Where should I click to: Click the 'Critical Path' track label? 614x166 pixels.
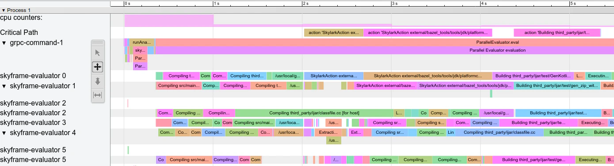click(x=19, y=32)
